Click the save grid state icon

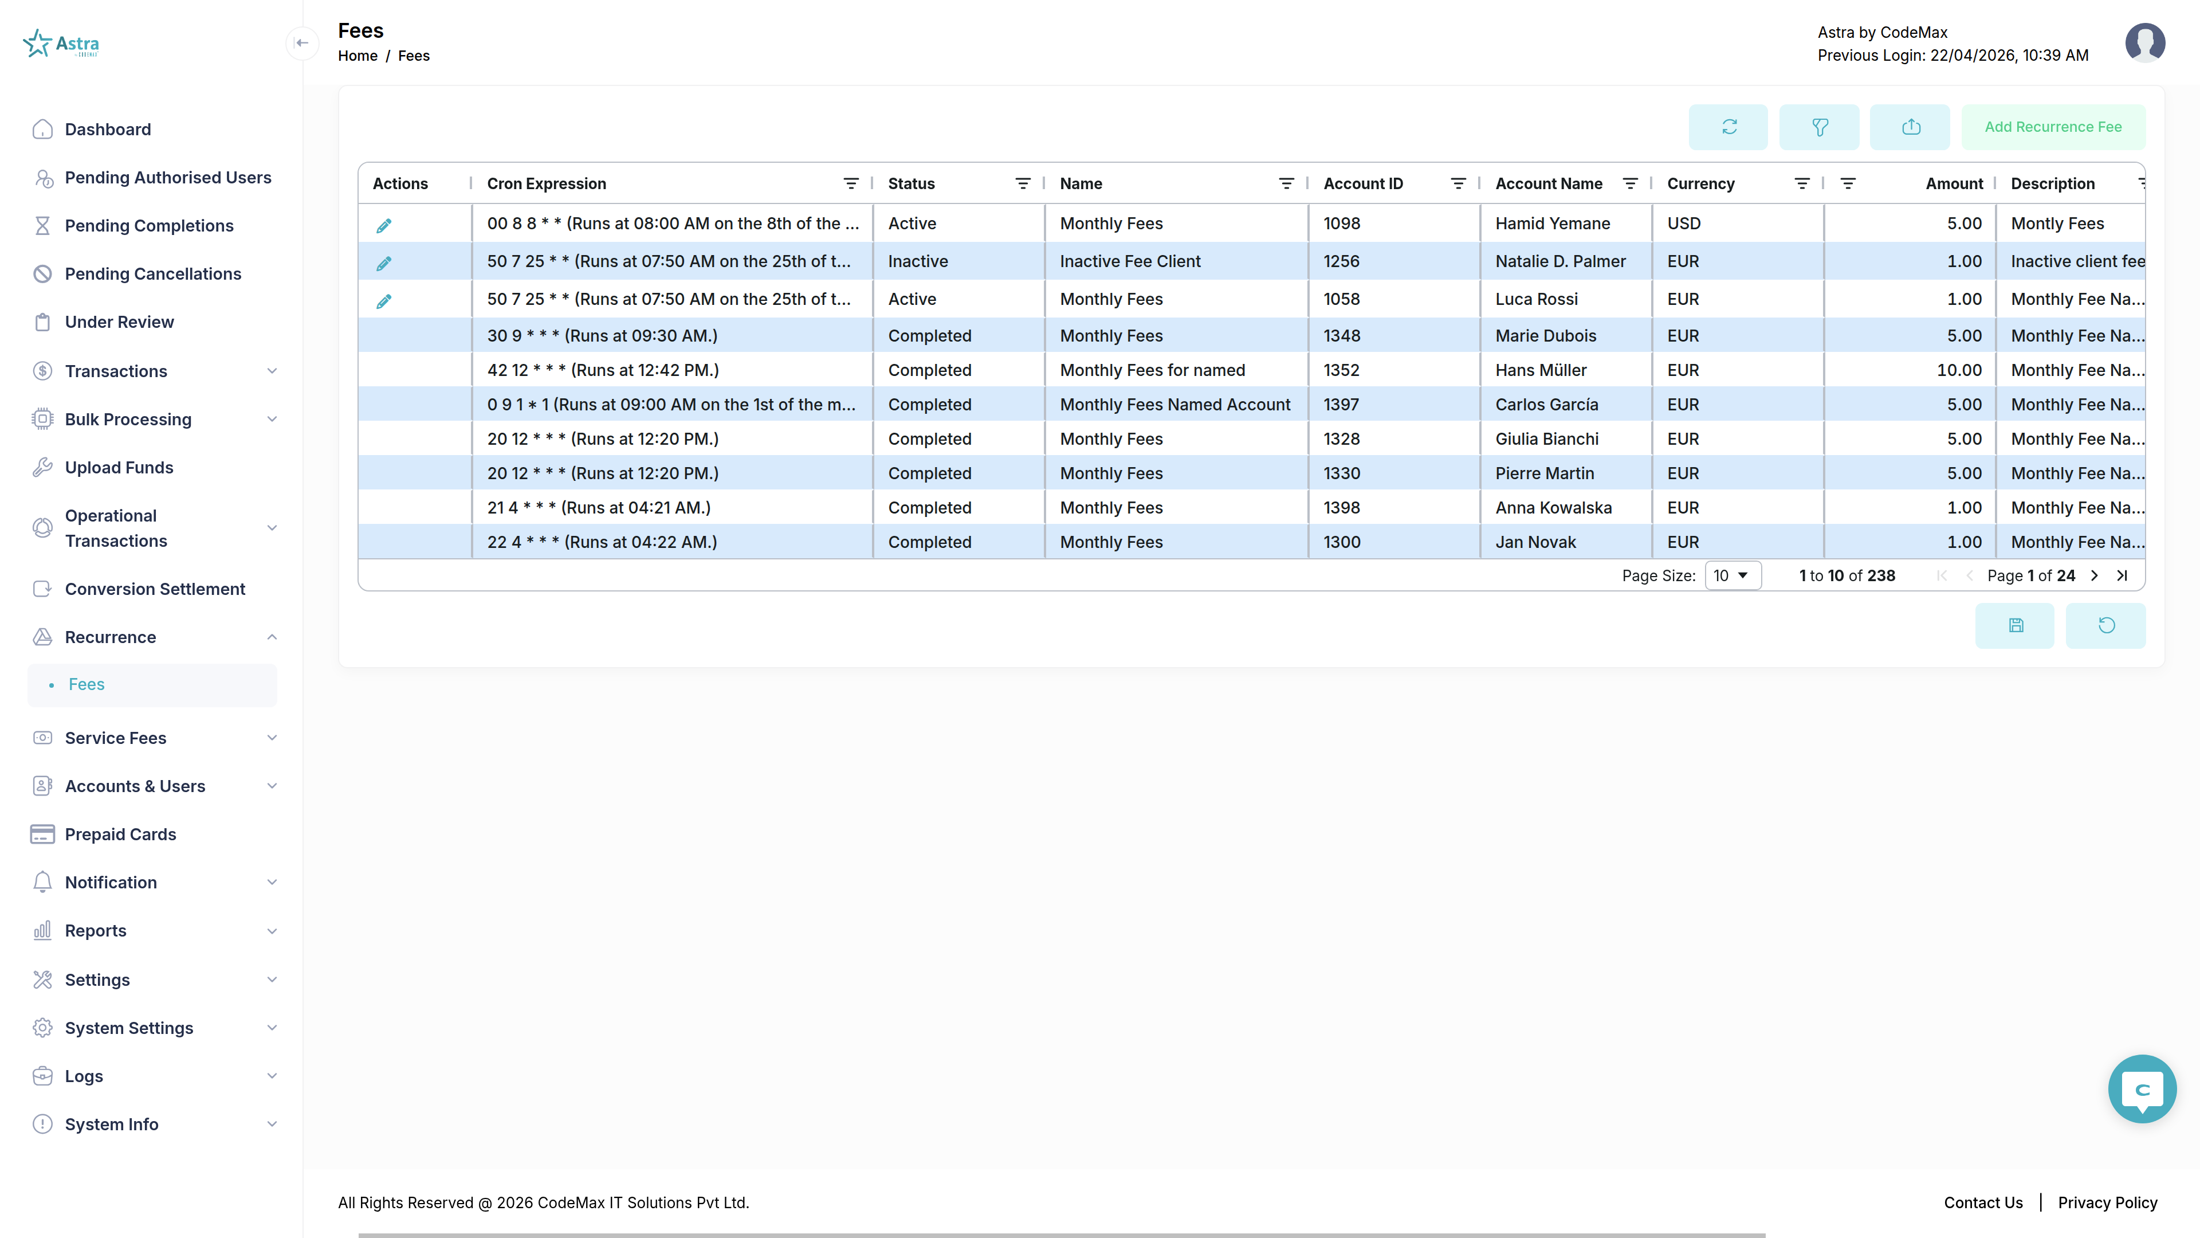pyautogui.click(x=2016, y=625)
